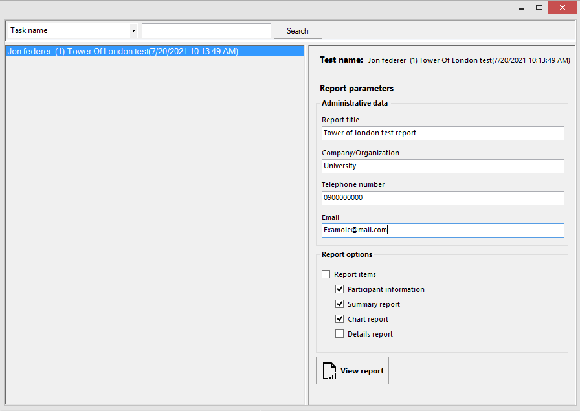Click the empty area of the test list

pyautogui.click(x=155, y=229)
